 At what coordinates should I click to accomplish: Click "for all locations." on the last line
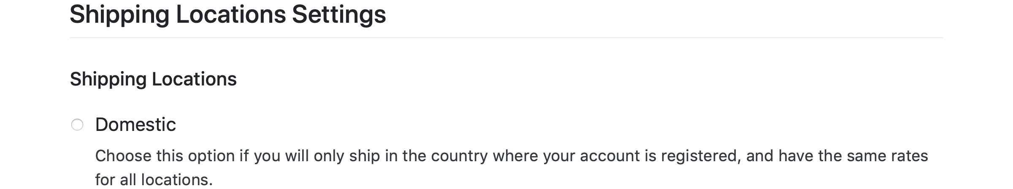click(154, 180)
